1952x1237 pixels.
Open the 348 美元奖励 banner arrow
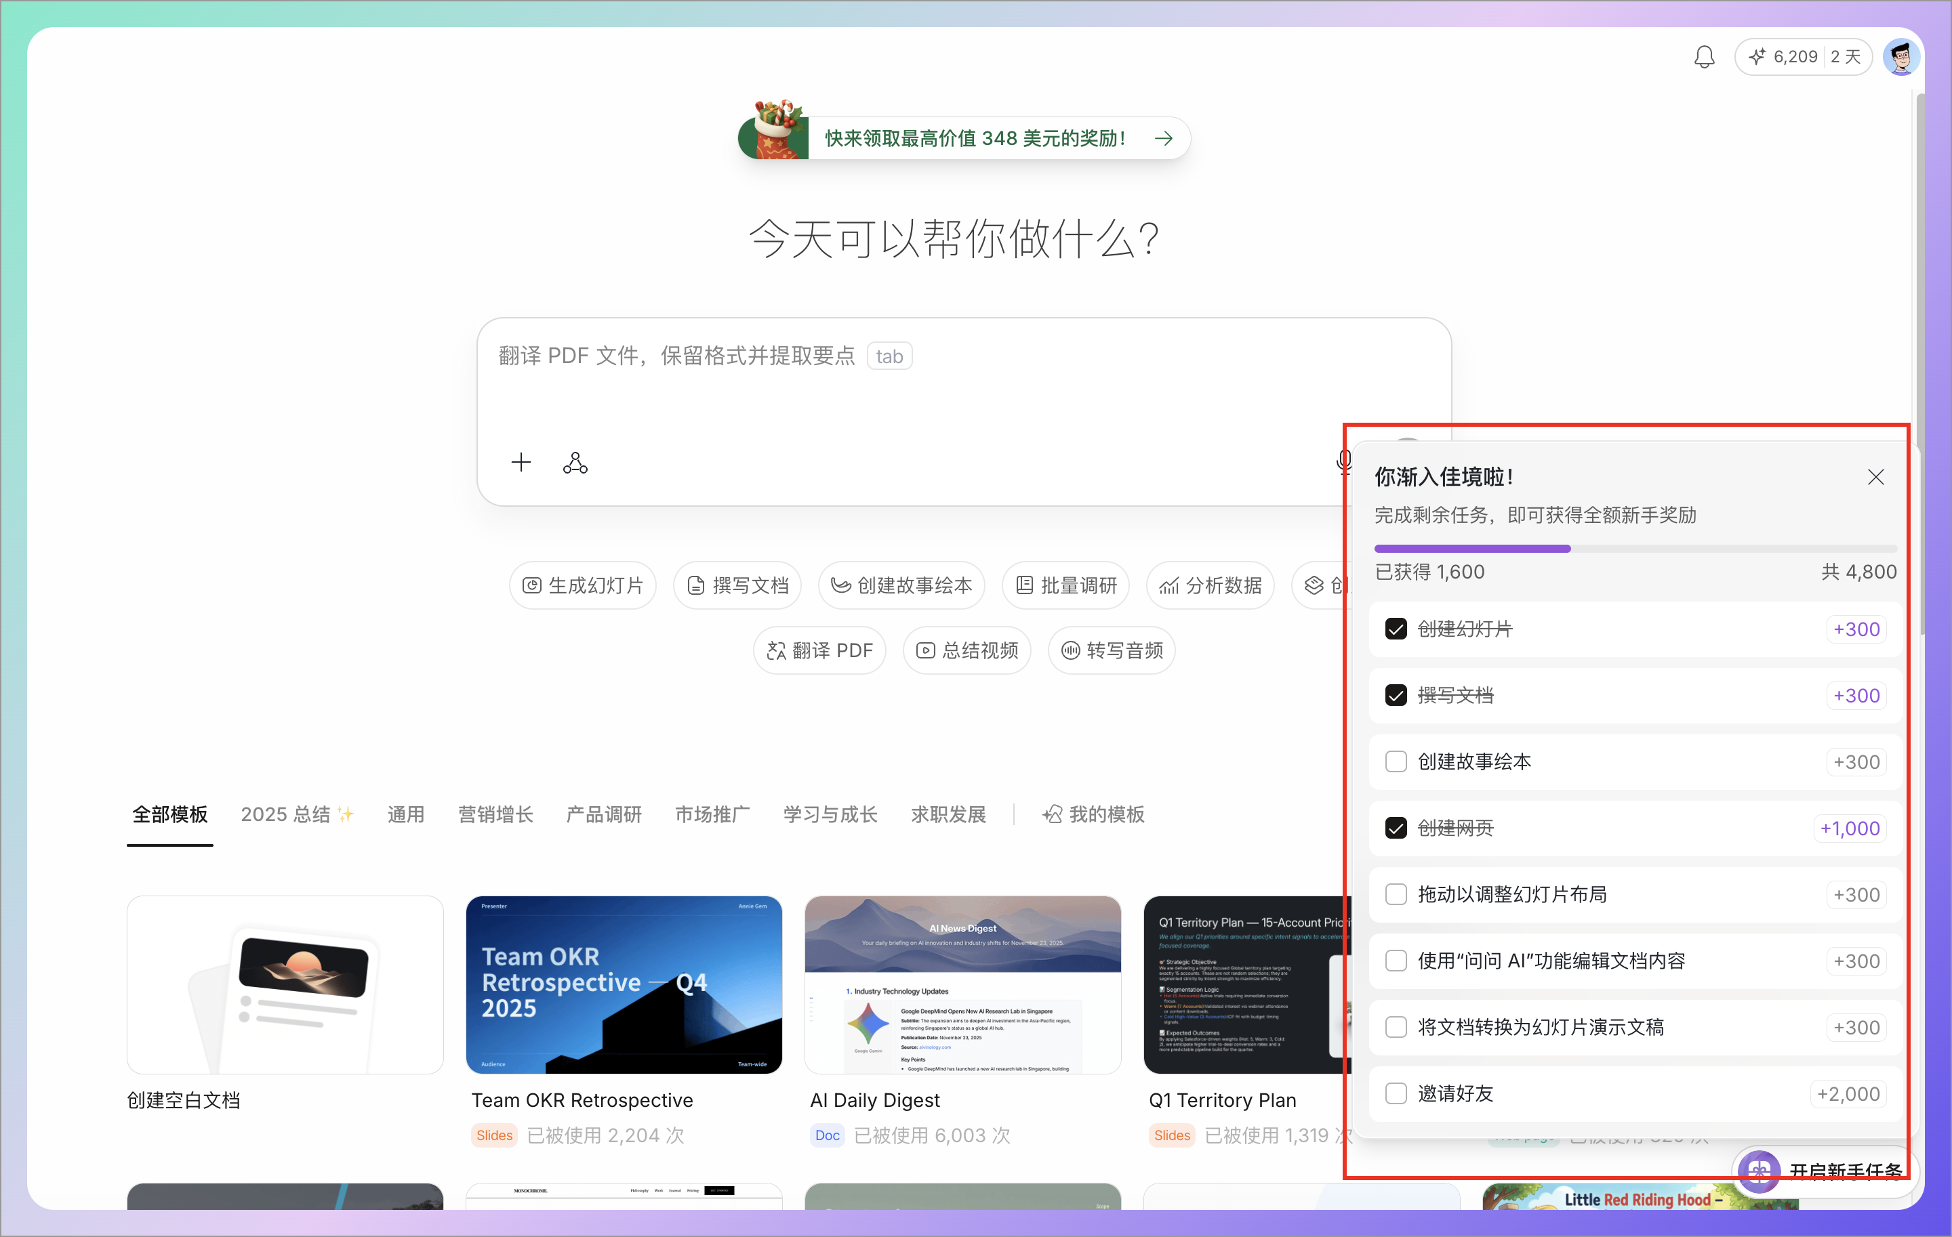[1163, 138]
